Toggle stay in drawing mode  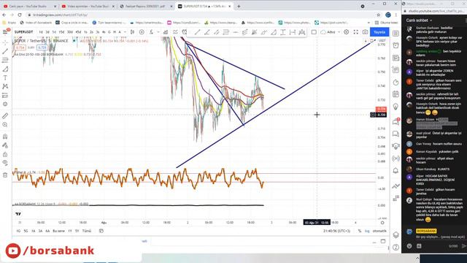5,145
